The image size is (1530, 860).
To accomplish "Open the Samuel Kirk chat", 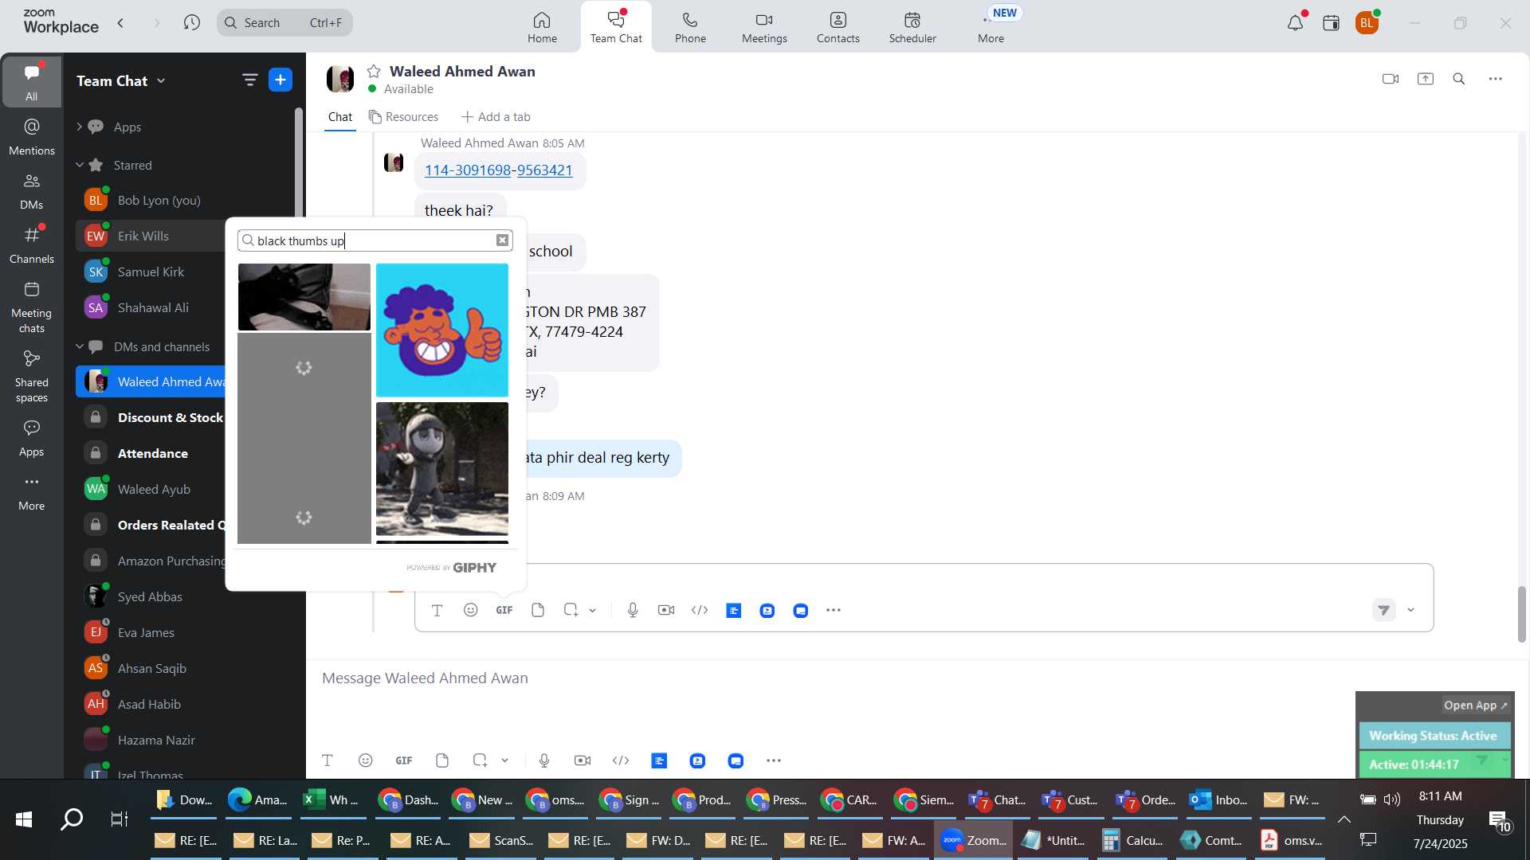I will pyautogui.click(x=150, y=272).
